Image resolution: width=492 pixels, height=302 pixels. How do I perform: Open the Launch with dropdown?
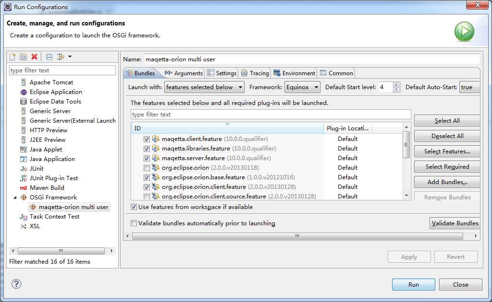point(204,87)
